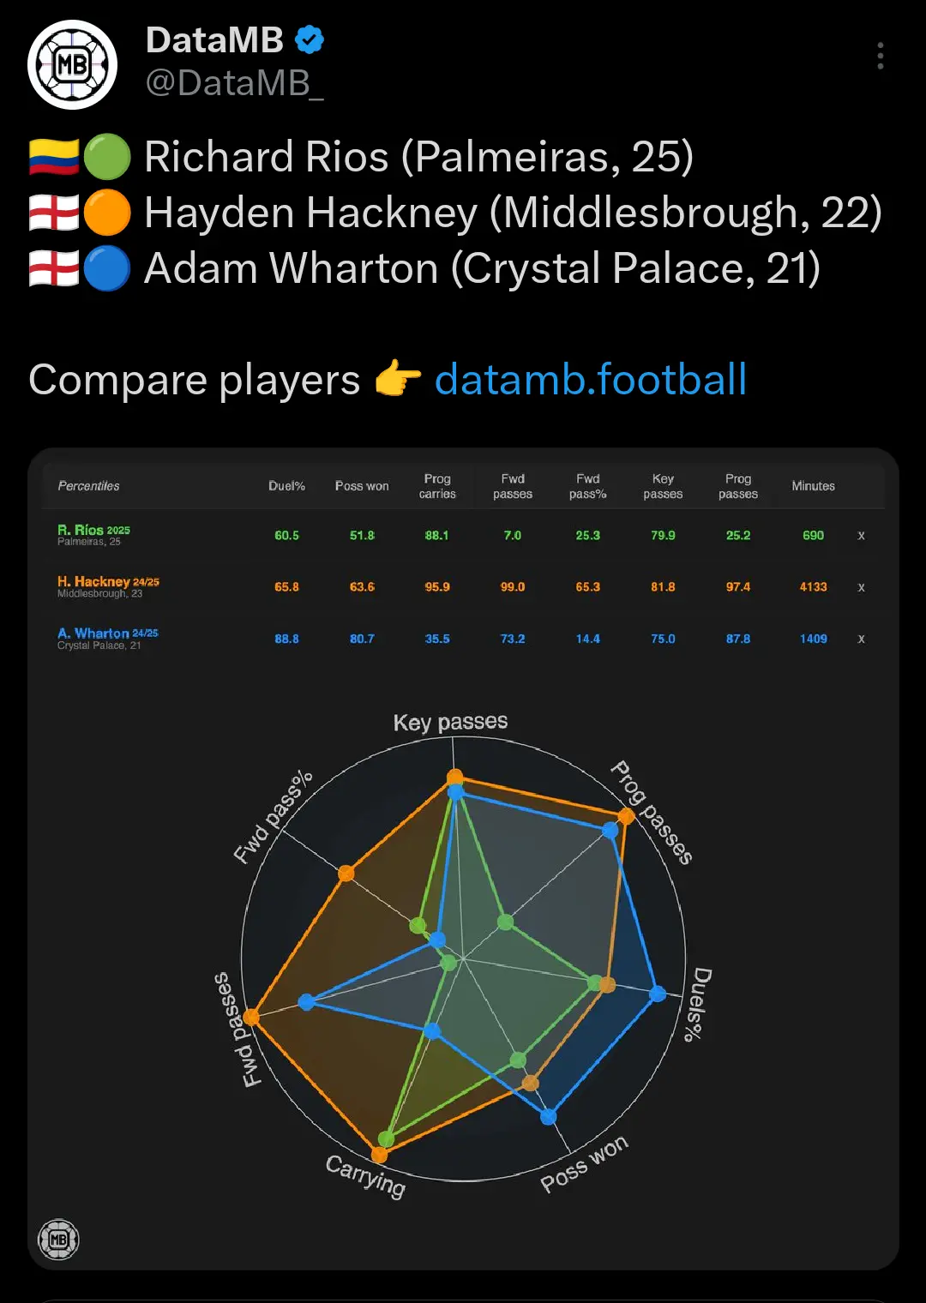
Task: Open the DataMB profile avatar
Action: coord(72,65)
